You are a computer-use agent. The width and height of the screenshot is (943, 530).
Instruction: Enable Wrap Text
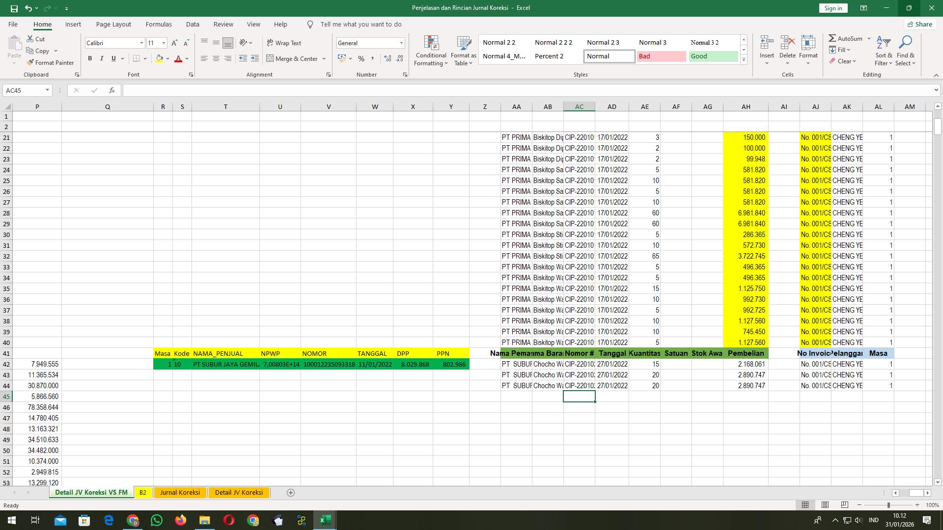pyautogui.click(x=284, y=43)
